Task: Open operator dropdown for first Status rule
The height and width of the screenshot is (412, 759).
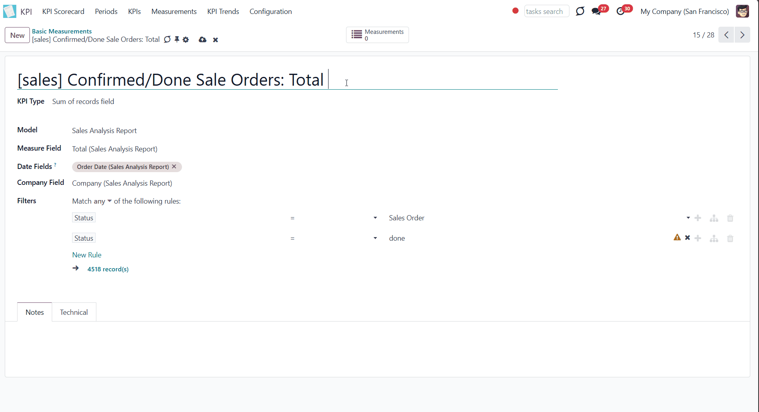Action: [333, 218]
